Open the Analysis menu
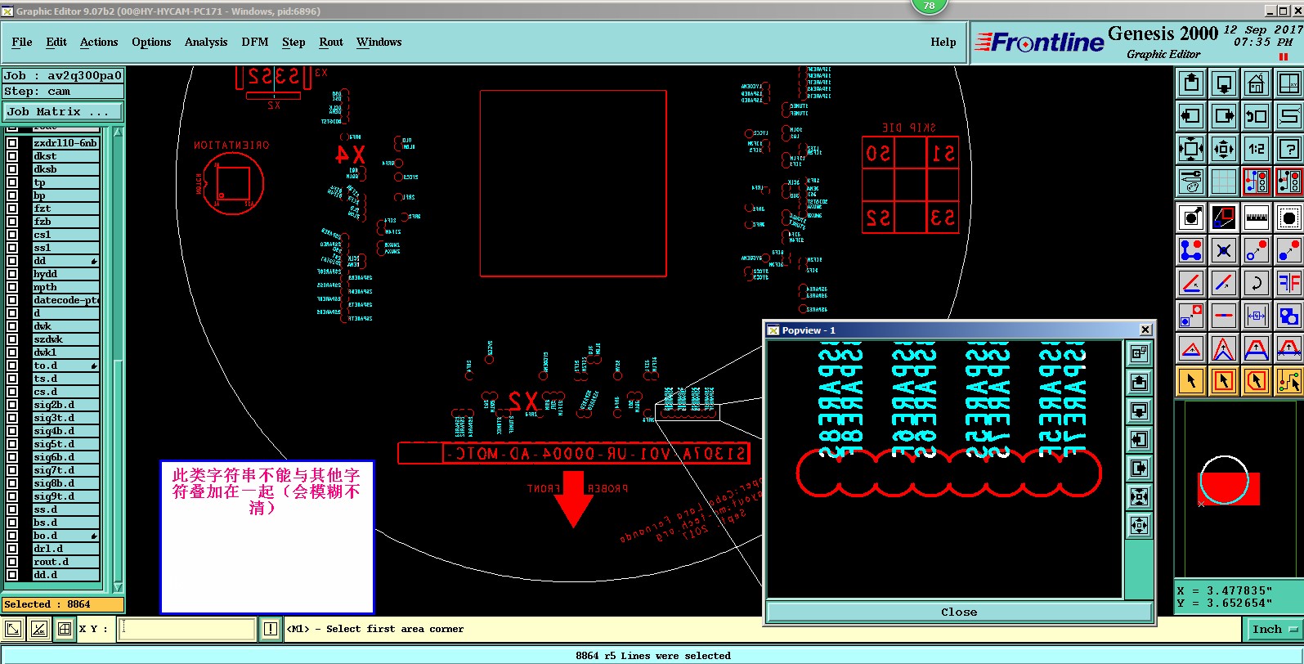This screenshot has height=664, width=1304. pyautogui.click(x=206, y=43)
